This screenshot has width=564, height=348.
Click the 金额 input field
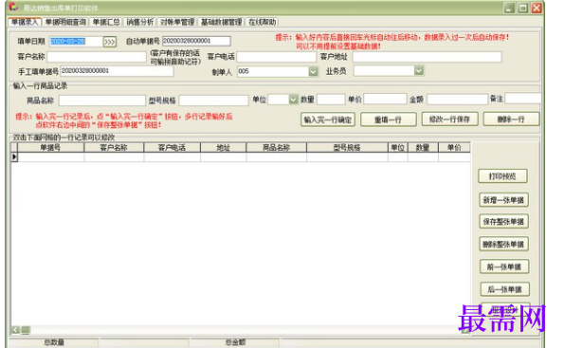point(457,99)
